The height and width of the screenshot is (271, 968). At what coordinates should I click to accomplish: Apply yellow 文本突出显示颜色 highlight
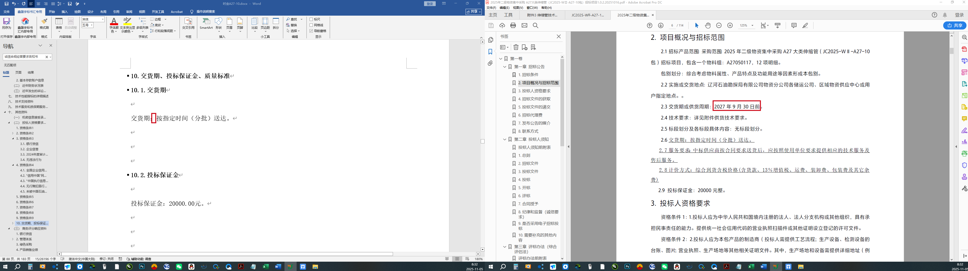click(x=127, y=25)
